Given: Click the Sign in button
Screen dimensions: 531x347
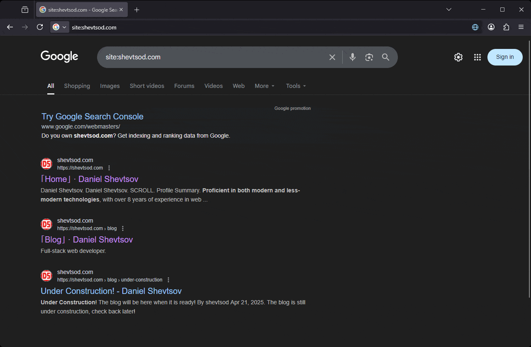Looking at the screenshot, I should (505, 57).
